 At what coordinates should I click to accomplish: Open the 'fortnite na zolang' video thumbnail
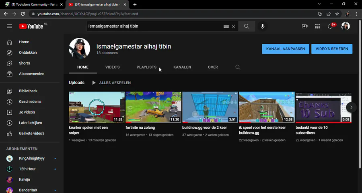click(154, 107)
